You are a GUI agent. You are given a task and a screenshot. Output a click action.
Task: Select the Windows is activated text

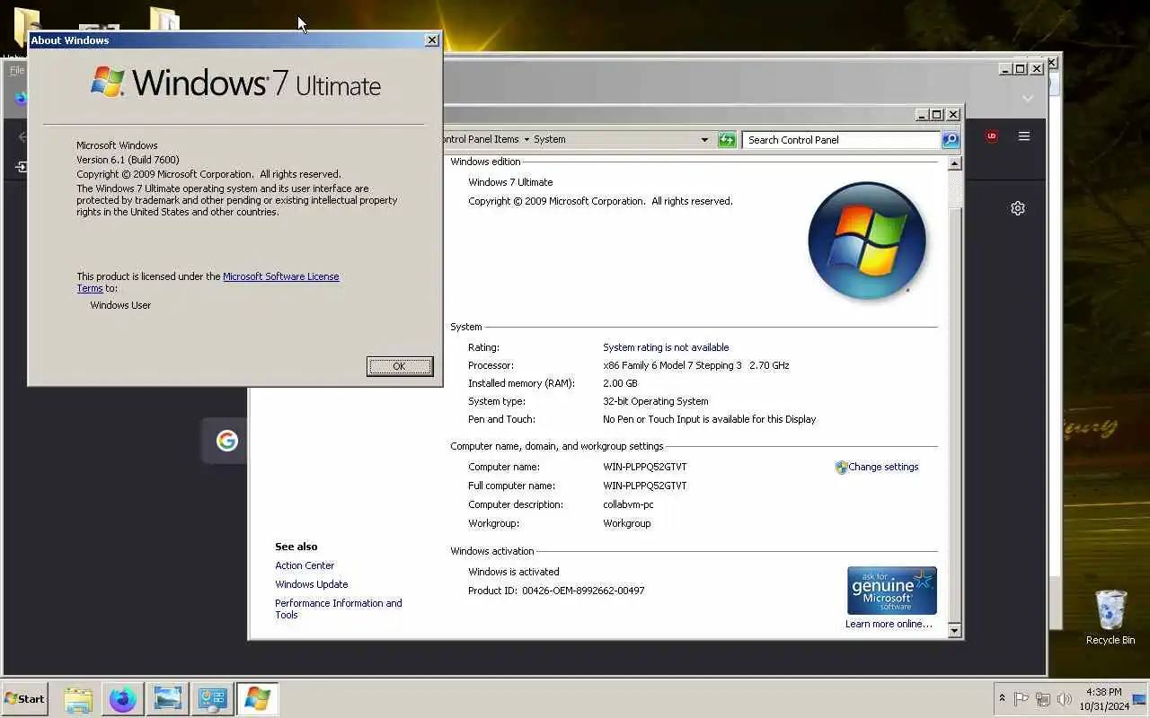(x=514, y=572)
